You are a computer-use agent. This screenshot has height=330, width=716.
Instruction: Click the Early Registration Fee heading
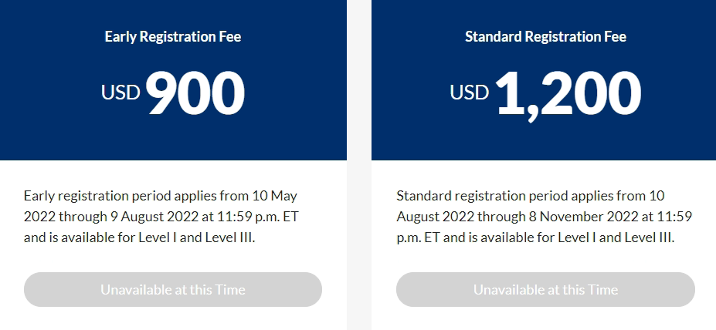pos(173,36)
